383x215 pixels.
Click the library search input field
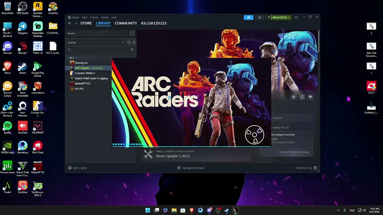[x=99, y=50]
